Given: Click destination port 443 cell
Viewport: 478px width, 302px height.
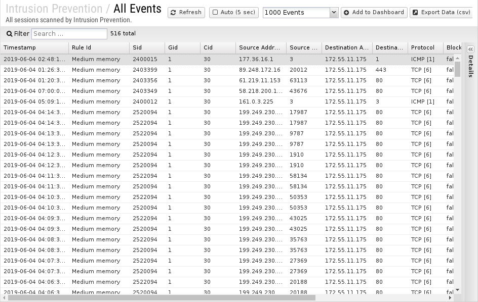Looking at the screenshot, I should tap(381, 70).
